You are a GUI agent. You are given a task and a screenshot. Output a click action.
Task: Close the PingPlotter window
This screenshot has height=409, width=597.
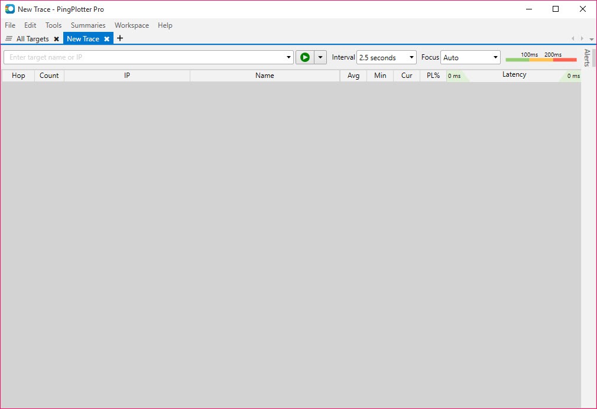583,9
